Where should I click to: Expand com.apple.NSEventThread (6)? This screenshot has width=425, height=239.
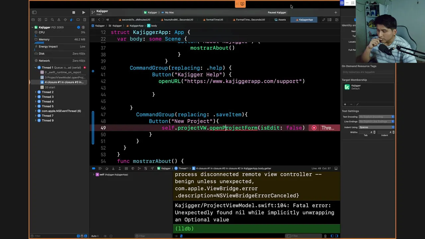36,111
